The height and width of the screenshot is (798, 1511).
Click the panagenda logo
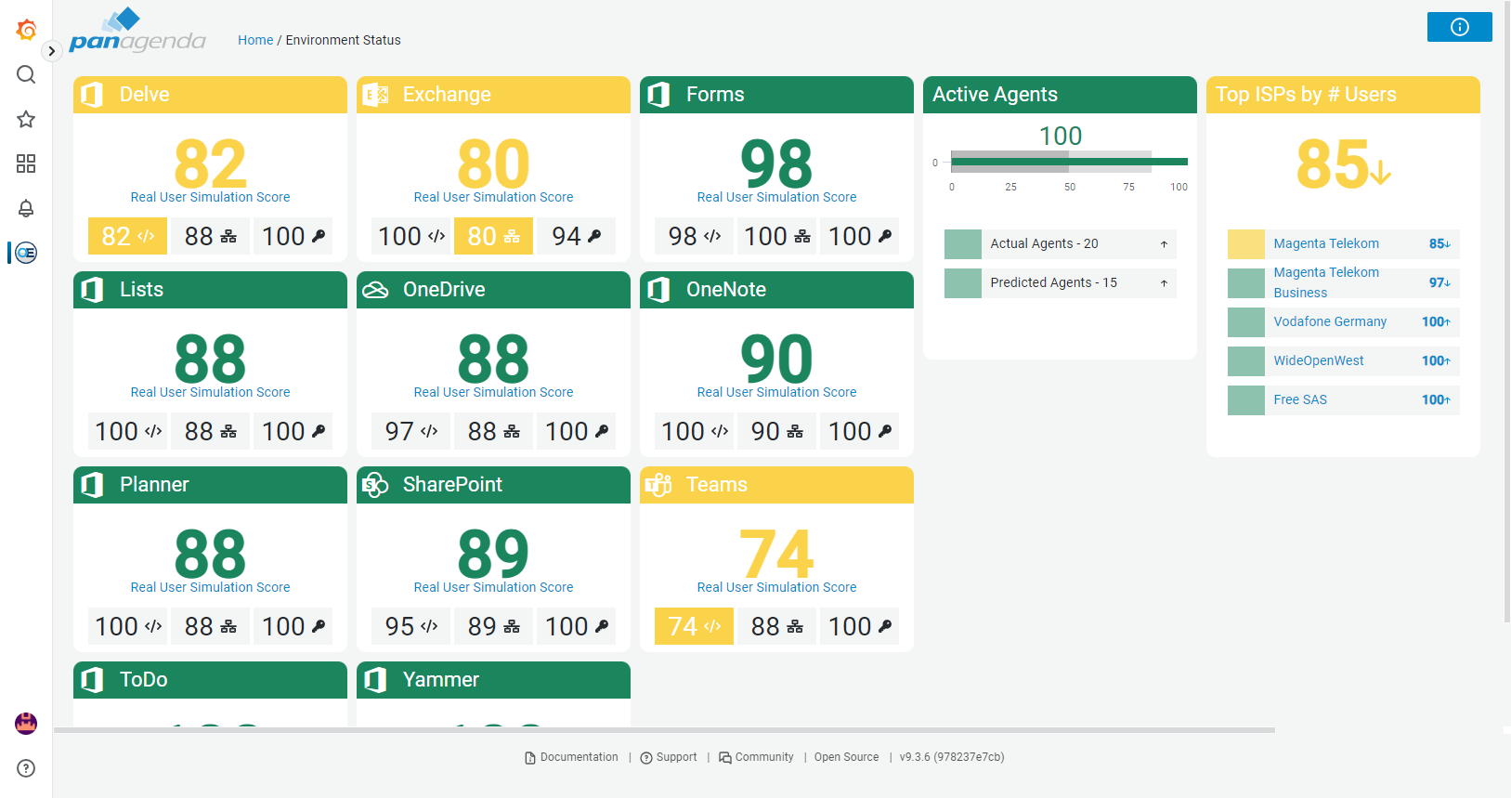[x=137, y=32]
